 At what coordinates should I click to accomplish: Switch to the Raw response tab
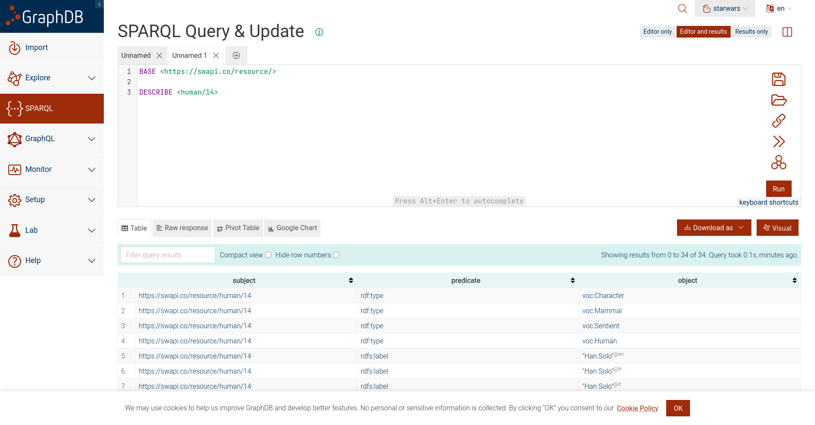(x=182, y=228)
